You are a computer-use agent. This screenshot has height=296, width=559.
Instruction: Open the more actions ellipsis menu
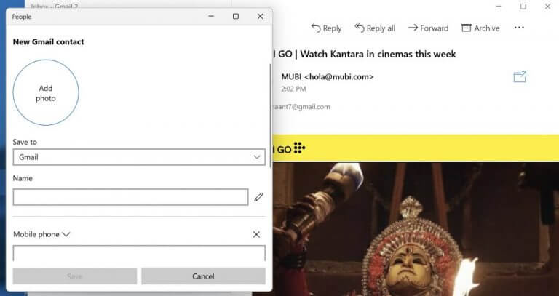[519, 28]
